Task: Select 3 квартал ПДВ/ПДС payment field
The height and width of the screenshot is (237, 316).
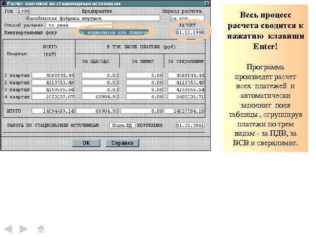Action: tap(100, 90)
